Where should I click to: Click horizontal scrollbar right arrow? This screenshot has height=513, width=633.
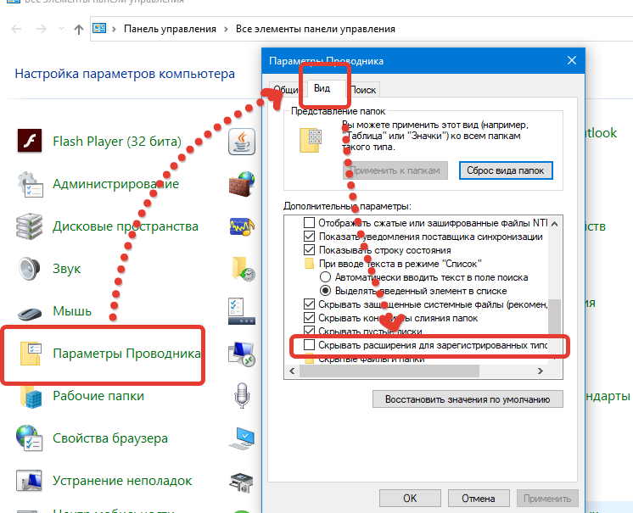(541, 371)
